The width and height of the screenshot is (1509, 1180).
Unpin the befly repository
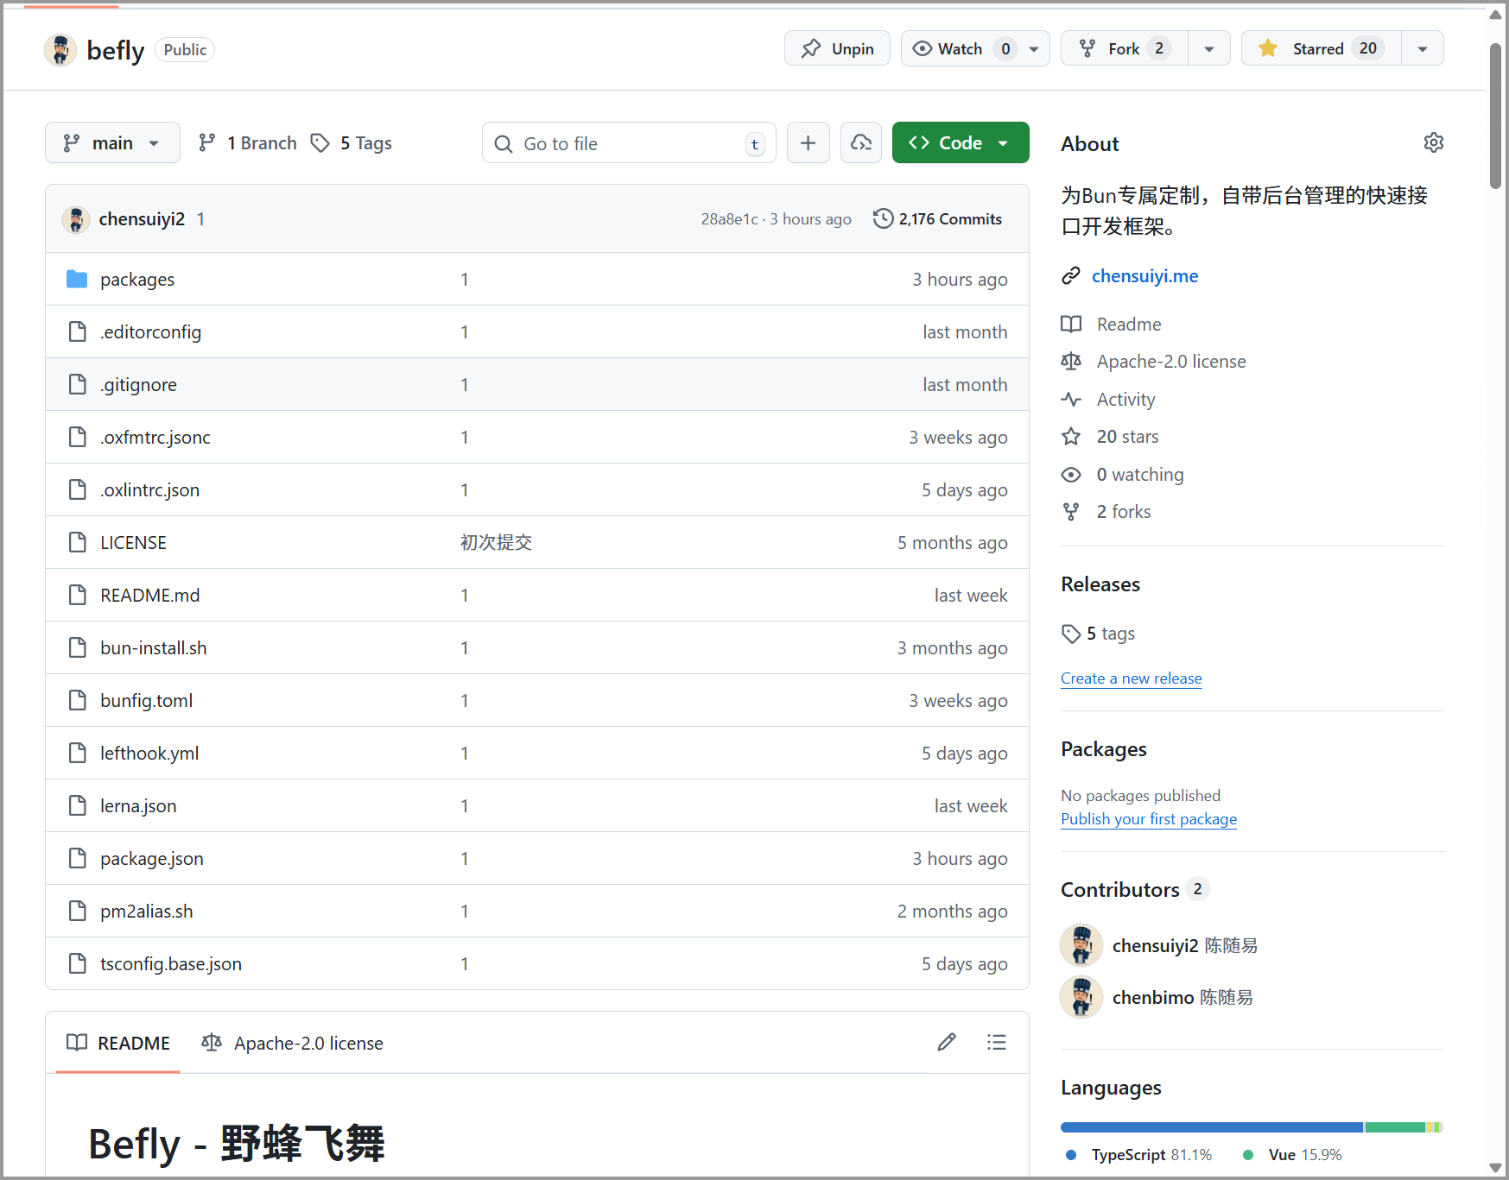coord(837,49)
